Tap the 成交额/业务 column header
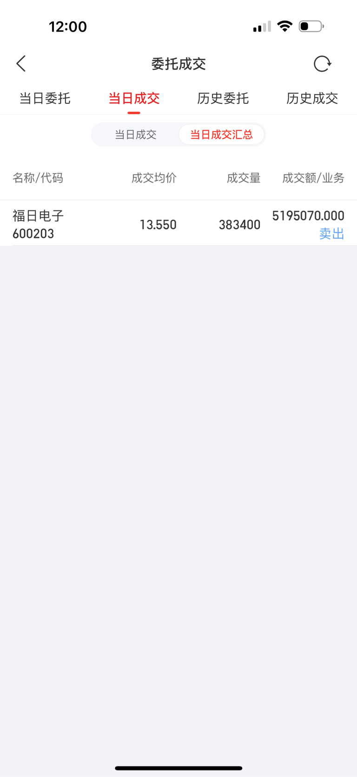This screenshot has width=357, height=777. [313, 178]
